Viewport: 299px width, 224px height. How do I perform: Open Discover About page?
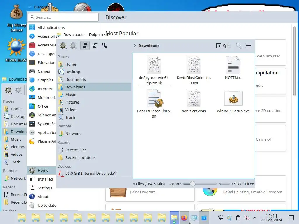tap(42, 197)
